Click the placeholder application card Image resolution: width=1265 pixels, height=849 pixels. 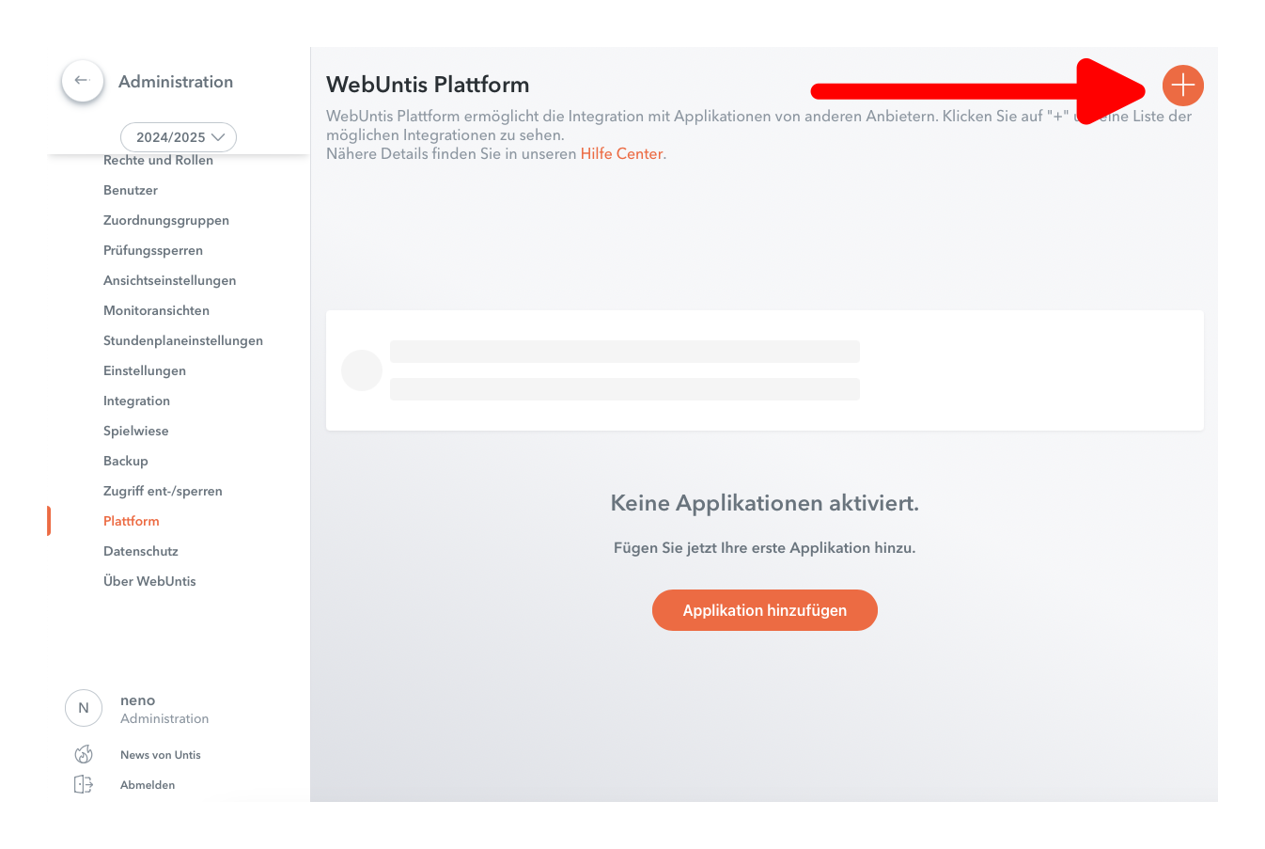pyautogui.click(x=765, y=370)
